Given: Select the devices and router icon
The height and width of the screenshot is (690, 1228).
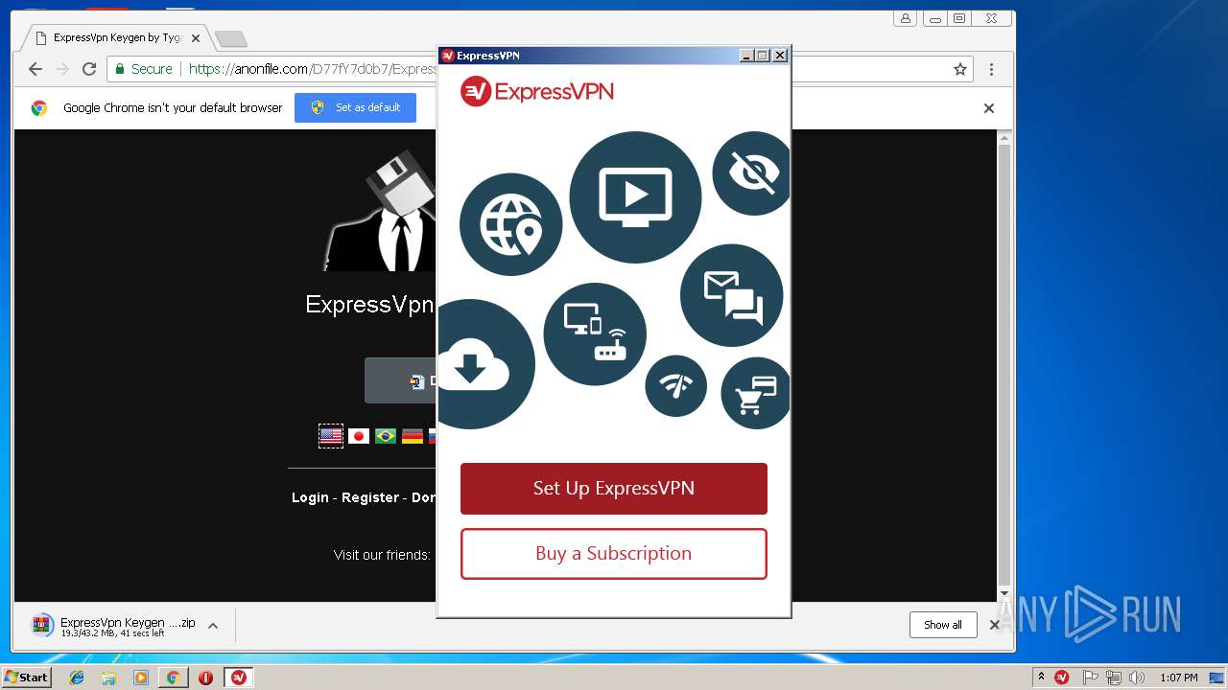Looking at the screenshot, I should tap(595, 334).
